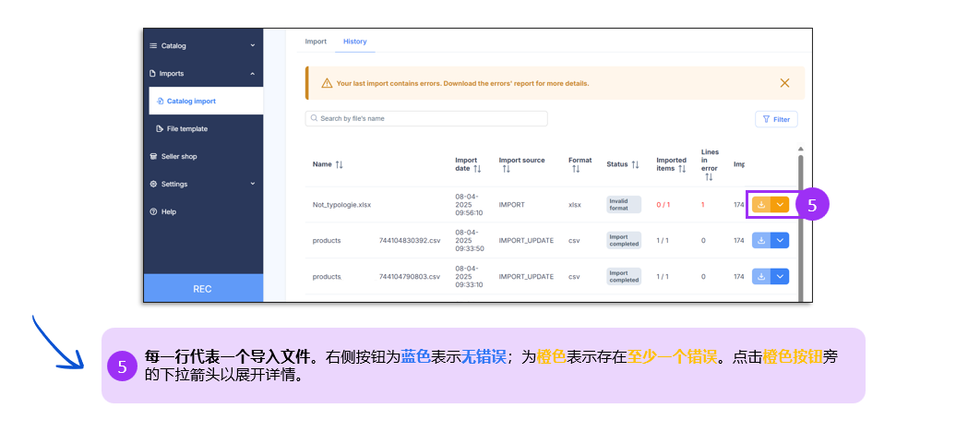Screen dimensions: 980x432
Task: Click the REC button in sidebar
Action: [202, 289]
